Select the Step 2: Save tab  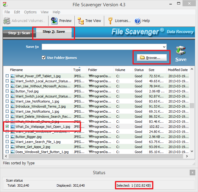pos(54,32)
